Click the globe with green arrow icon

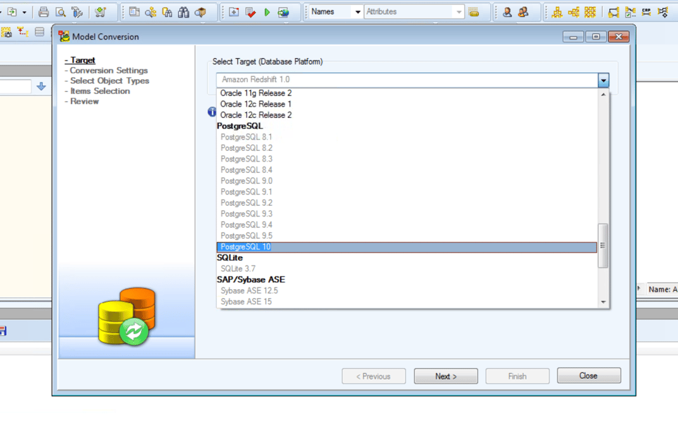pos(283,12)
